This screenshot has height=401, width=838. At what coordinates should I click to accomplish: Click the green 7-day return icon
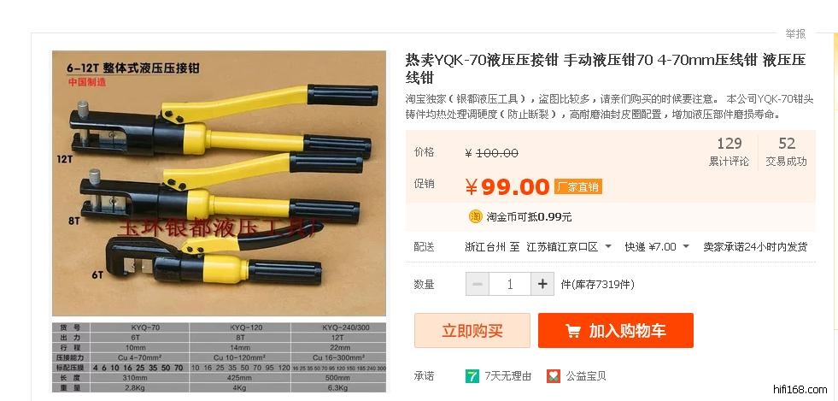coord(472,376)
